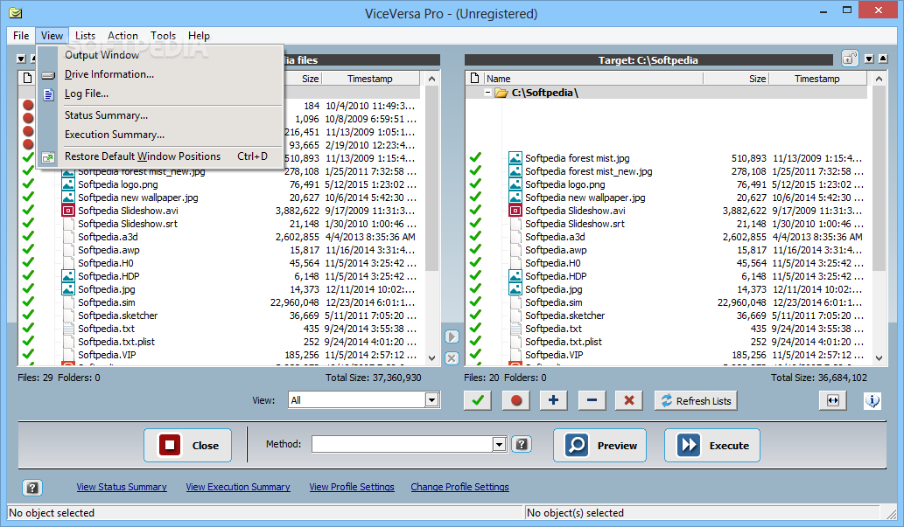The width and height of the screenshot is (904, 527).
Task: Open the Source panel down-arrow menu
Action: (x=21, y=59)
